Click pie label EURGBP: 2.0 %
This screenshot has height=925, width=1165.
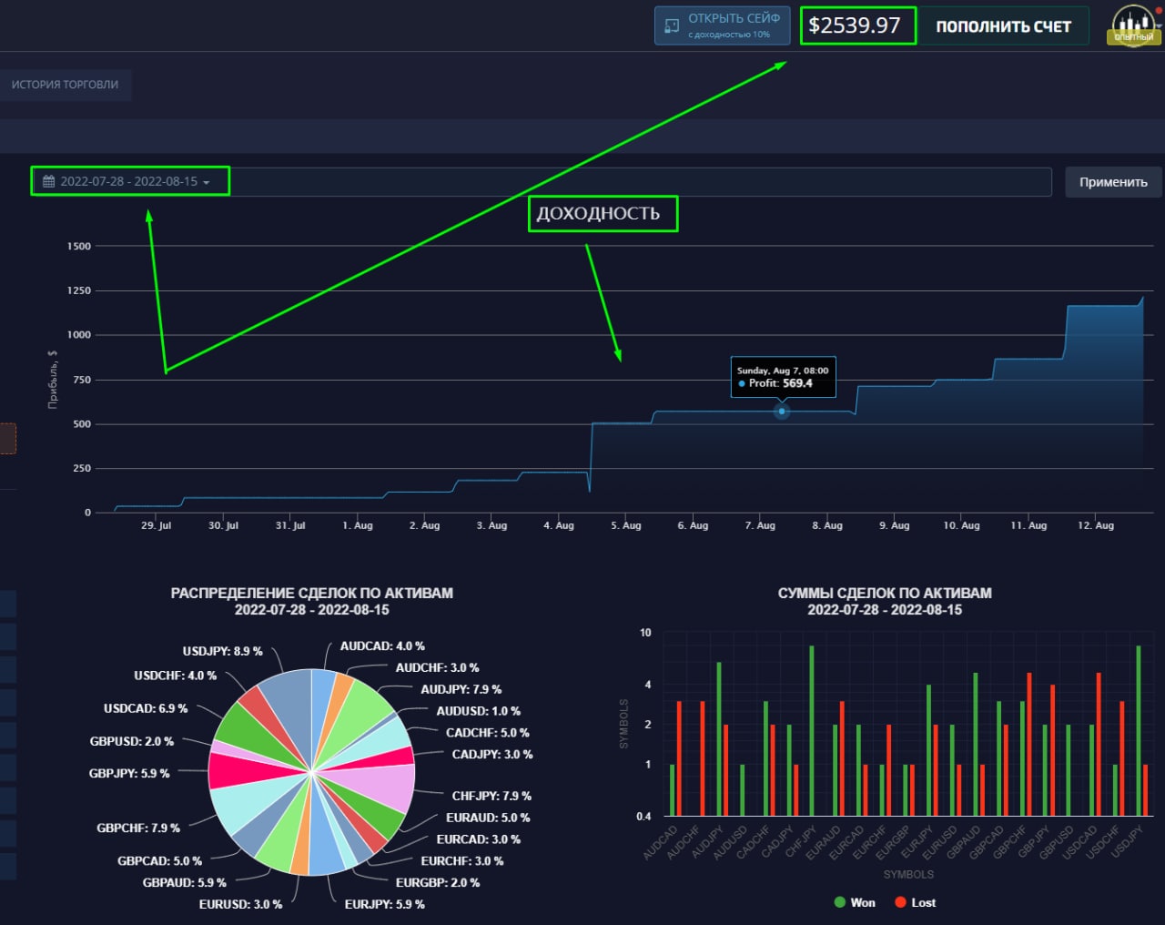click(438, 882)
